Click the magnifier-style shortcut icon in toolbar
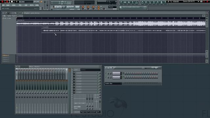This screenshot has height=118, width=210. click(157, 2)
